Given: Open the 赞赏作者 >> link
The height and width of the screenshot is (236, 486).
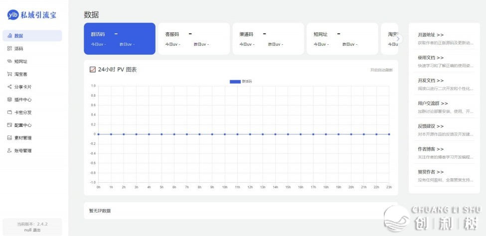Looking at the screenshot, I should click(x=431, y=172).
